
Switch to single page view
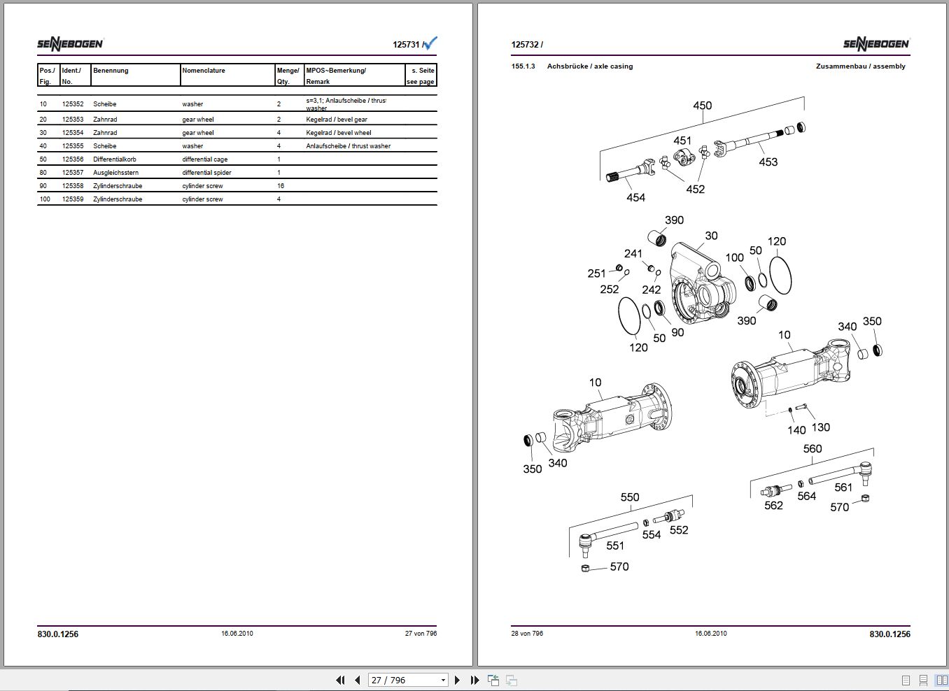(906, 680)
